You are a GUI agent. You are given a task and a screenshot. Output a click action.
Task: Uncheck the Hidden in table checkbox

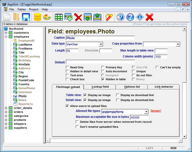pos(103,79)
